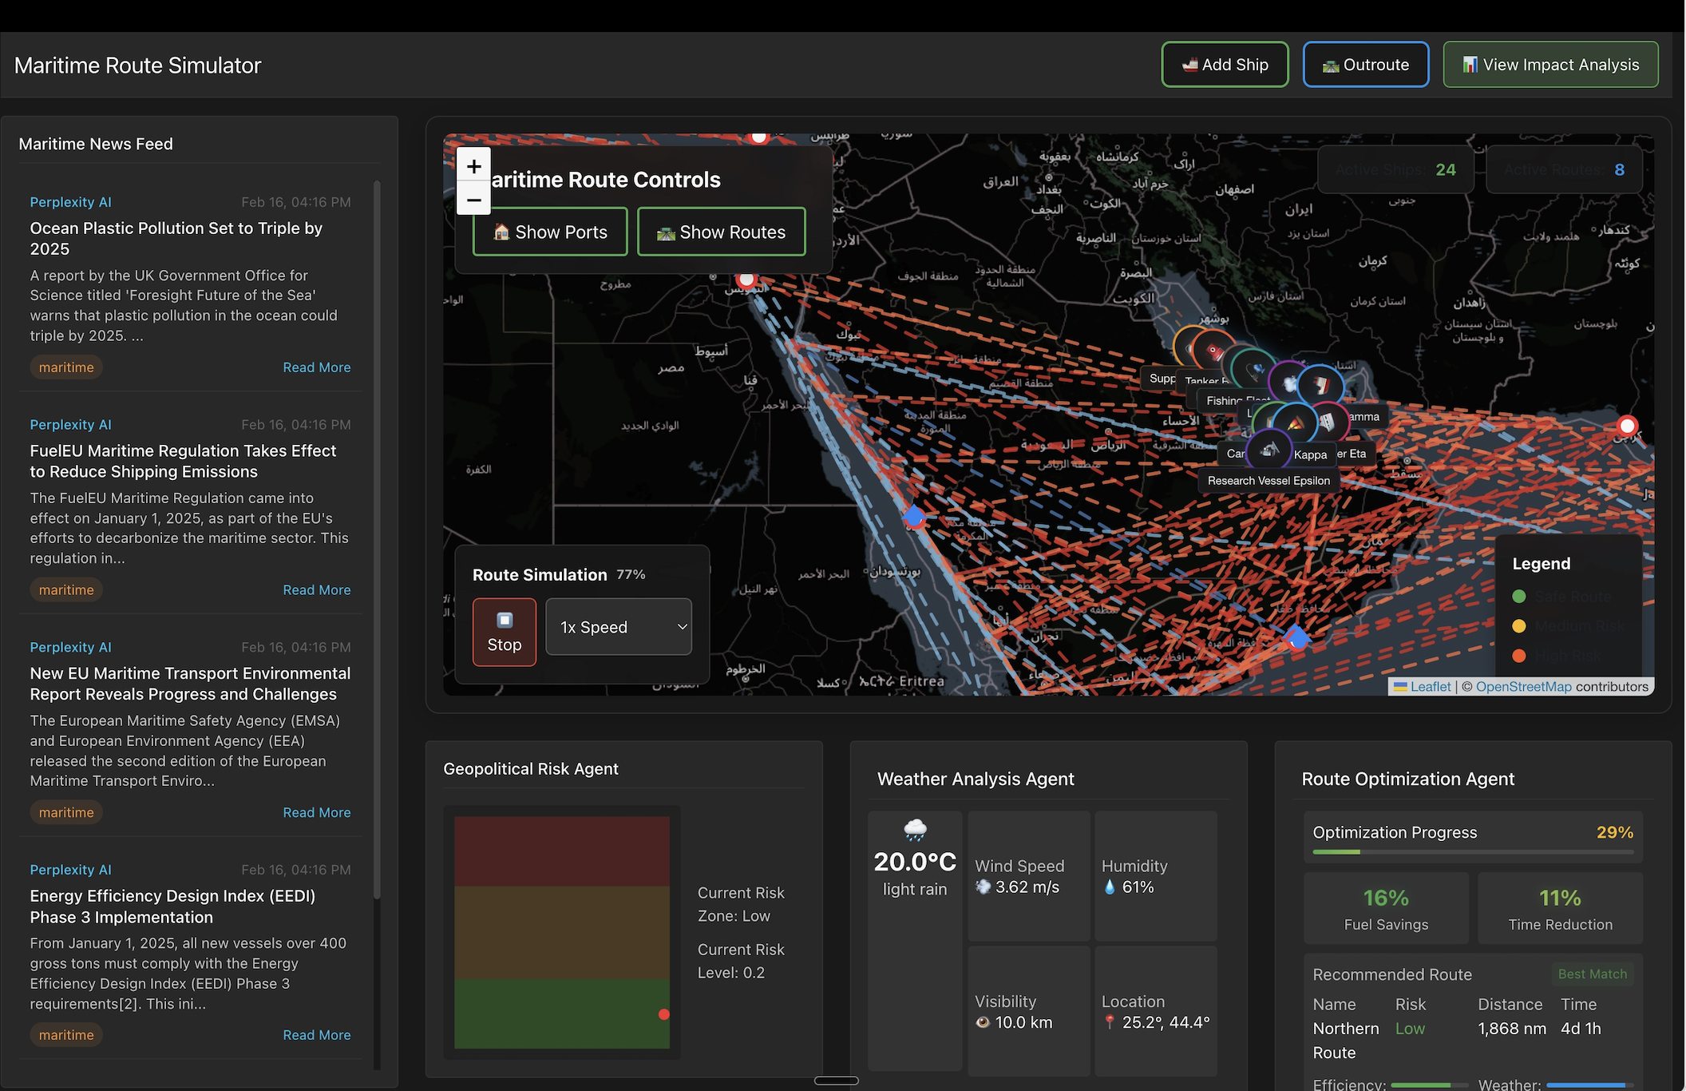Stop the route simulation
Viewport: 1686px width, 1091px height.
tap(504, 632)
